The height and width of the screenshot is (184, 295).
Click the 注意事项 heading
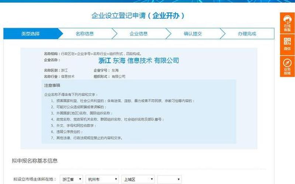point(52,85)
